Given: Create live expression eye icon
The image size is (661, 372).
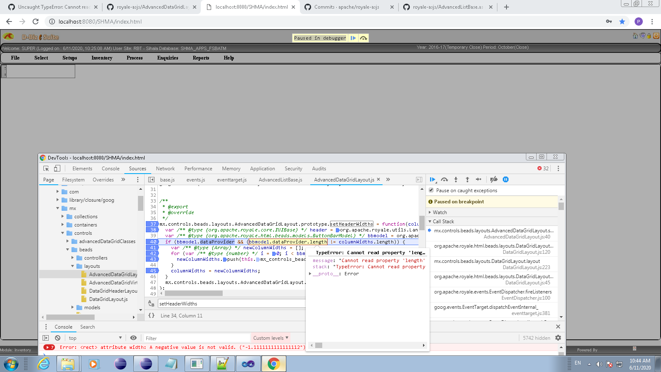Looking at the screenshot, I should pos(133,338).
